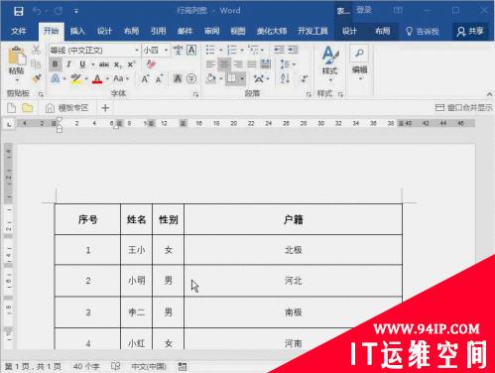This screenshot has width=495, height=373.
Task: Open the 引用 ribbon tab
Action: [x=158, y=31]
